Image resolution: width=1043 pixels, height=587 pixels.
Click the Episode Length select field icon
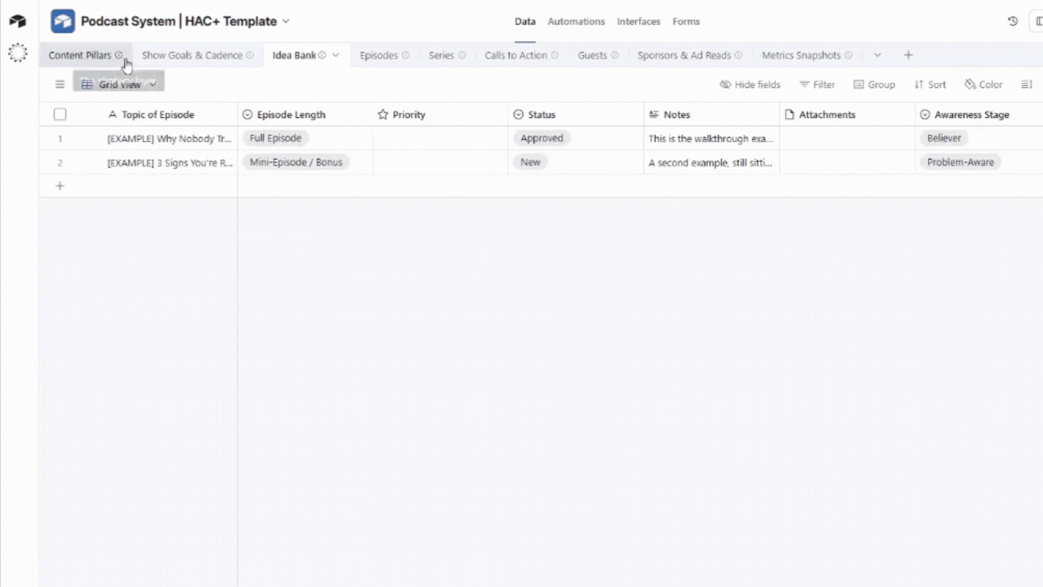point(247,115)
